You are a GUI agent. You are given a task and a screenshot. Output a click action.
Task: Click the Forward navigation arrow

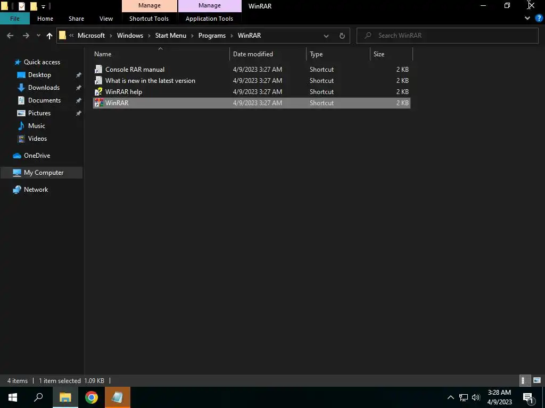[x=26, y=36]
